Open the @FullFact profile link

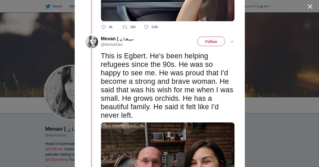point(54,149)
